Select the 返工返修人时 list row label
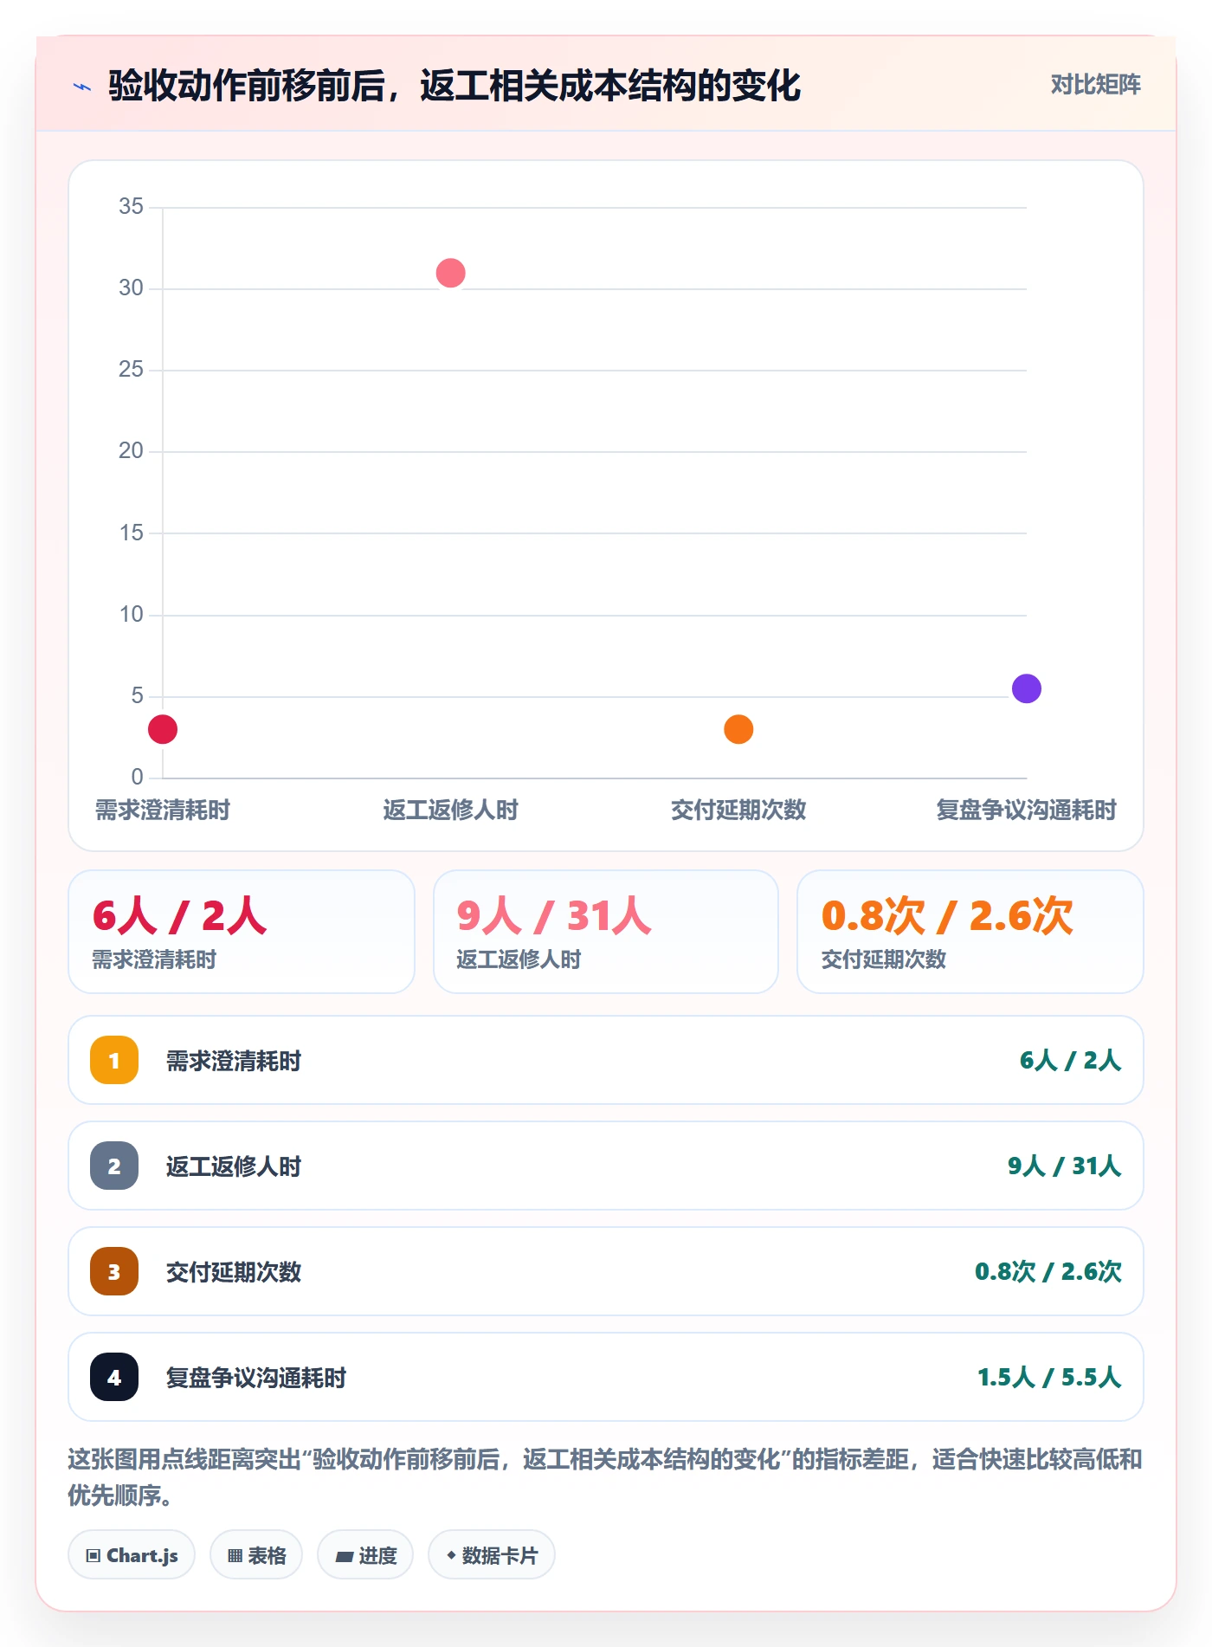Image resolution: width=1212 pixels, height=1647 pixels. tap(234, 1166)
